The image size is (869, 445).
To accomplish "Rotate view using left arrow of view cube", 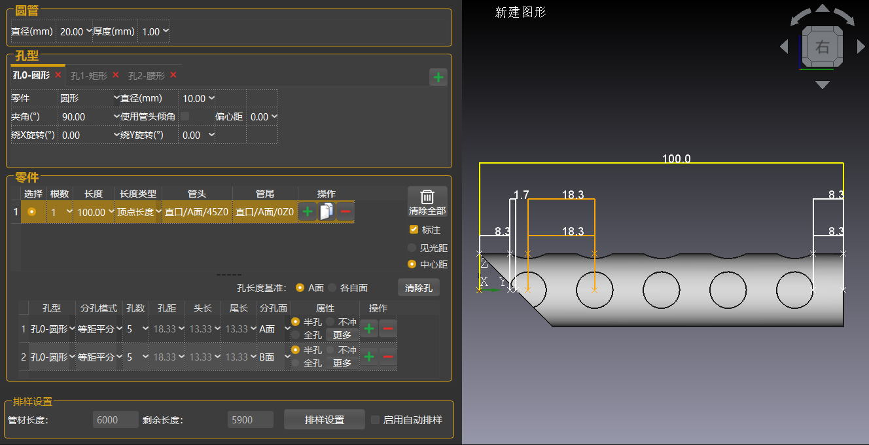I will pos(784,46).
